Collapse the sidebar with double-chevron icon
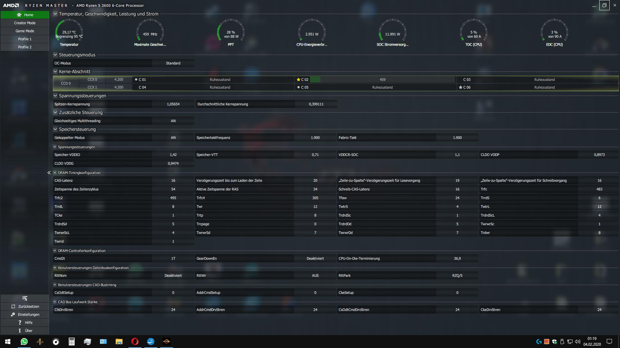620x348 pixels. (x=49, y=173)
